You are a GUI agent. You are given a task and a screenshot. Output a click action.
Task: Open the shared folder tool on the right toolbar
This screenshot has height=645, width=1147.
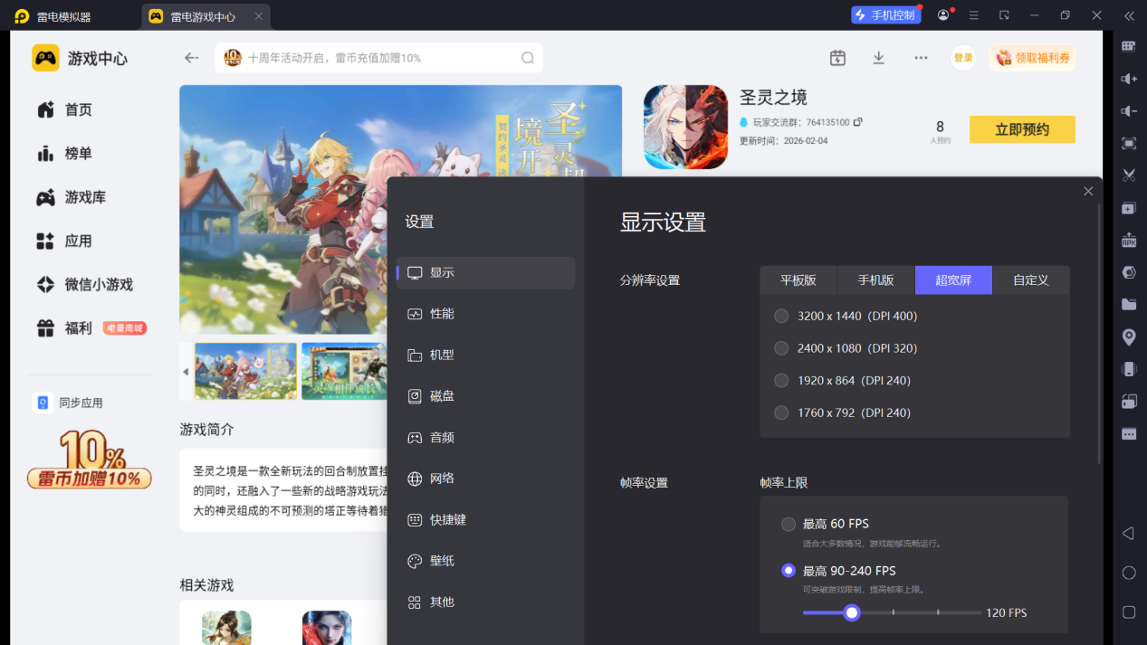1127,304
